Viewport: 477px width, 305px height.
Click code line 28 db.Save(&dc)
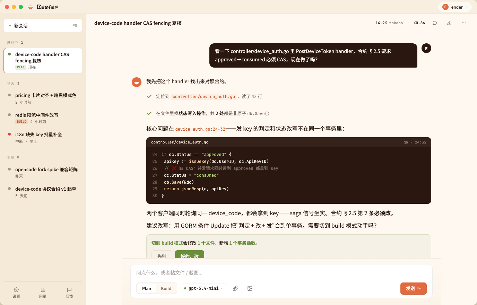[179, 182]
